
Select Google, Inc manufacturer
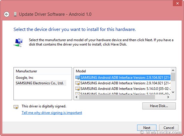click(25, 78)
